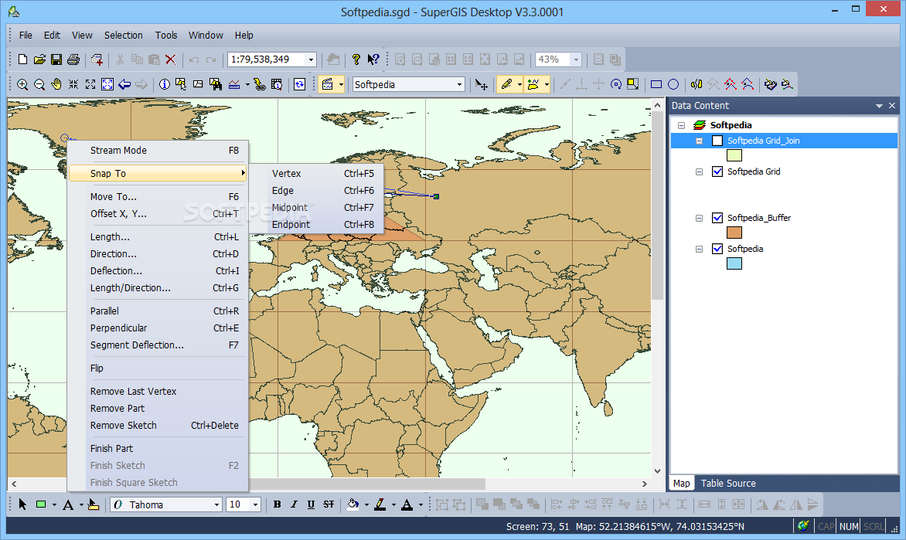Choose Stream Mode in context menu
906x540 pixels.
tap(158, 150)
